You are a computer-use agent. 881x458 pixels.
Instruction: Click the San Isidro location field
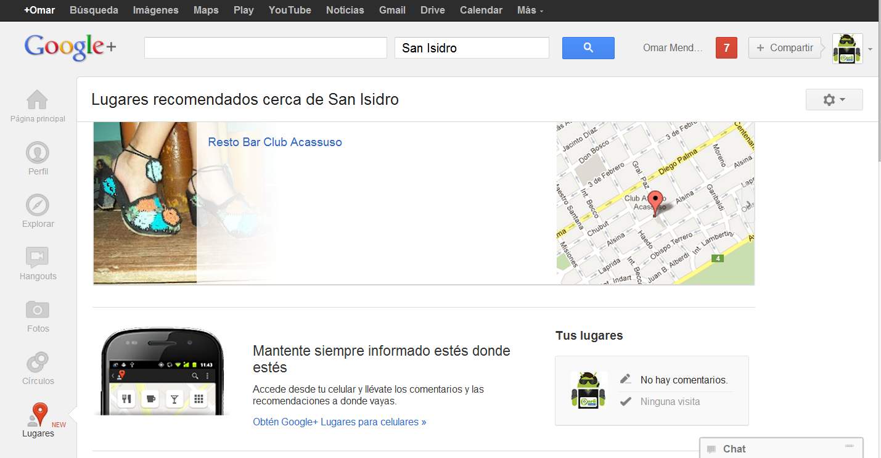pos(472,48)
